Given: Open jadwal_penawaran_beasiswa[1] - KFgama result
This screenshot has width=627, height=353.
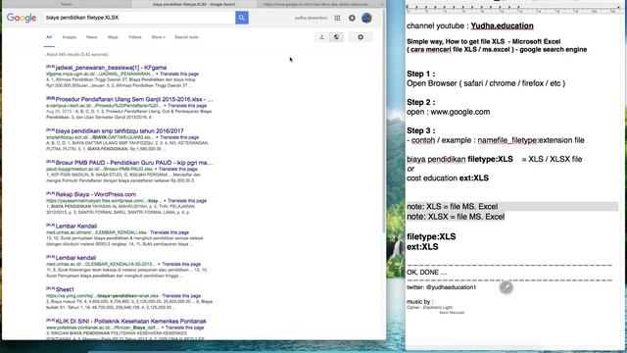Looking at the screenshot, I should coord(111,68).
